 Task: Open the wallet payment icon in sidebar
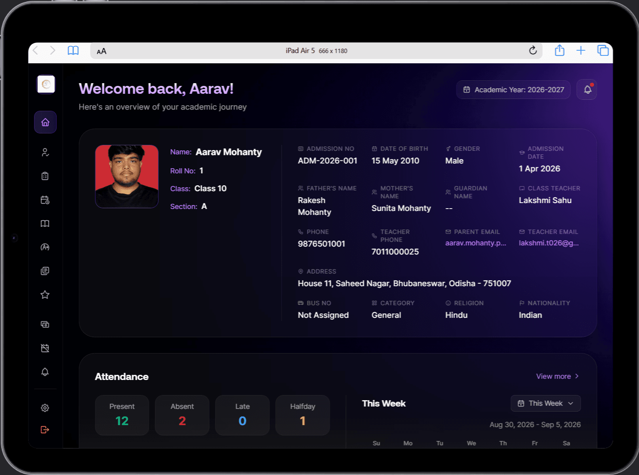pyautogui.click(x=45, y=325)
